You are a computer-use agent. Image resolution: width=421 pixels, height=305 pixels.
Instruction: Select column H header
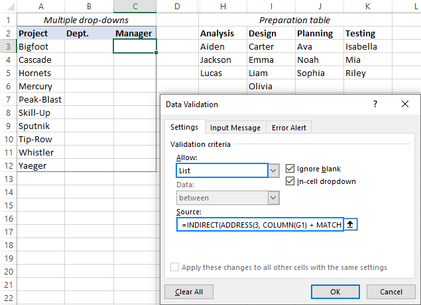tap(223, 7)
